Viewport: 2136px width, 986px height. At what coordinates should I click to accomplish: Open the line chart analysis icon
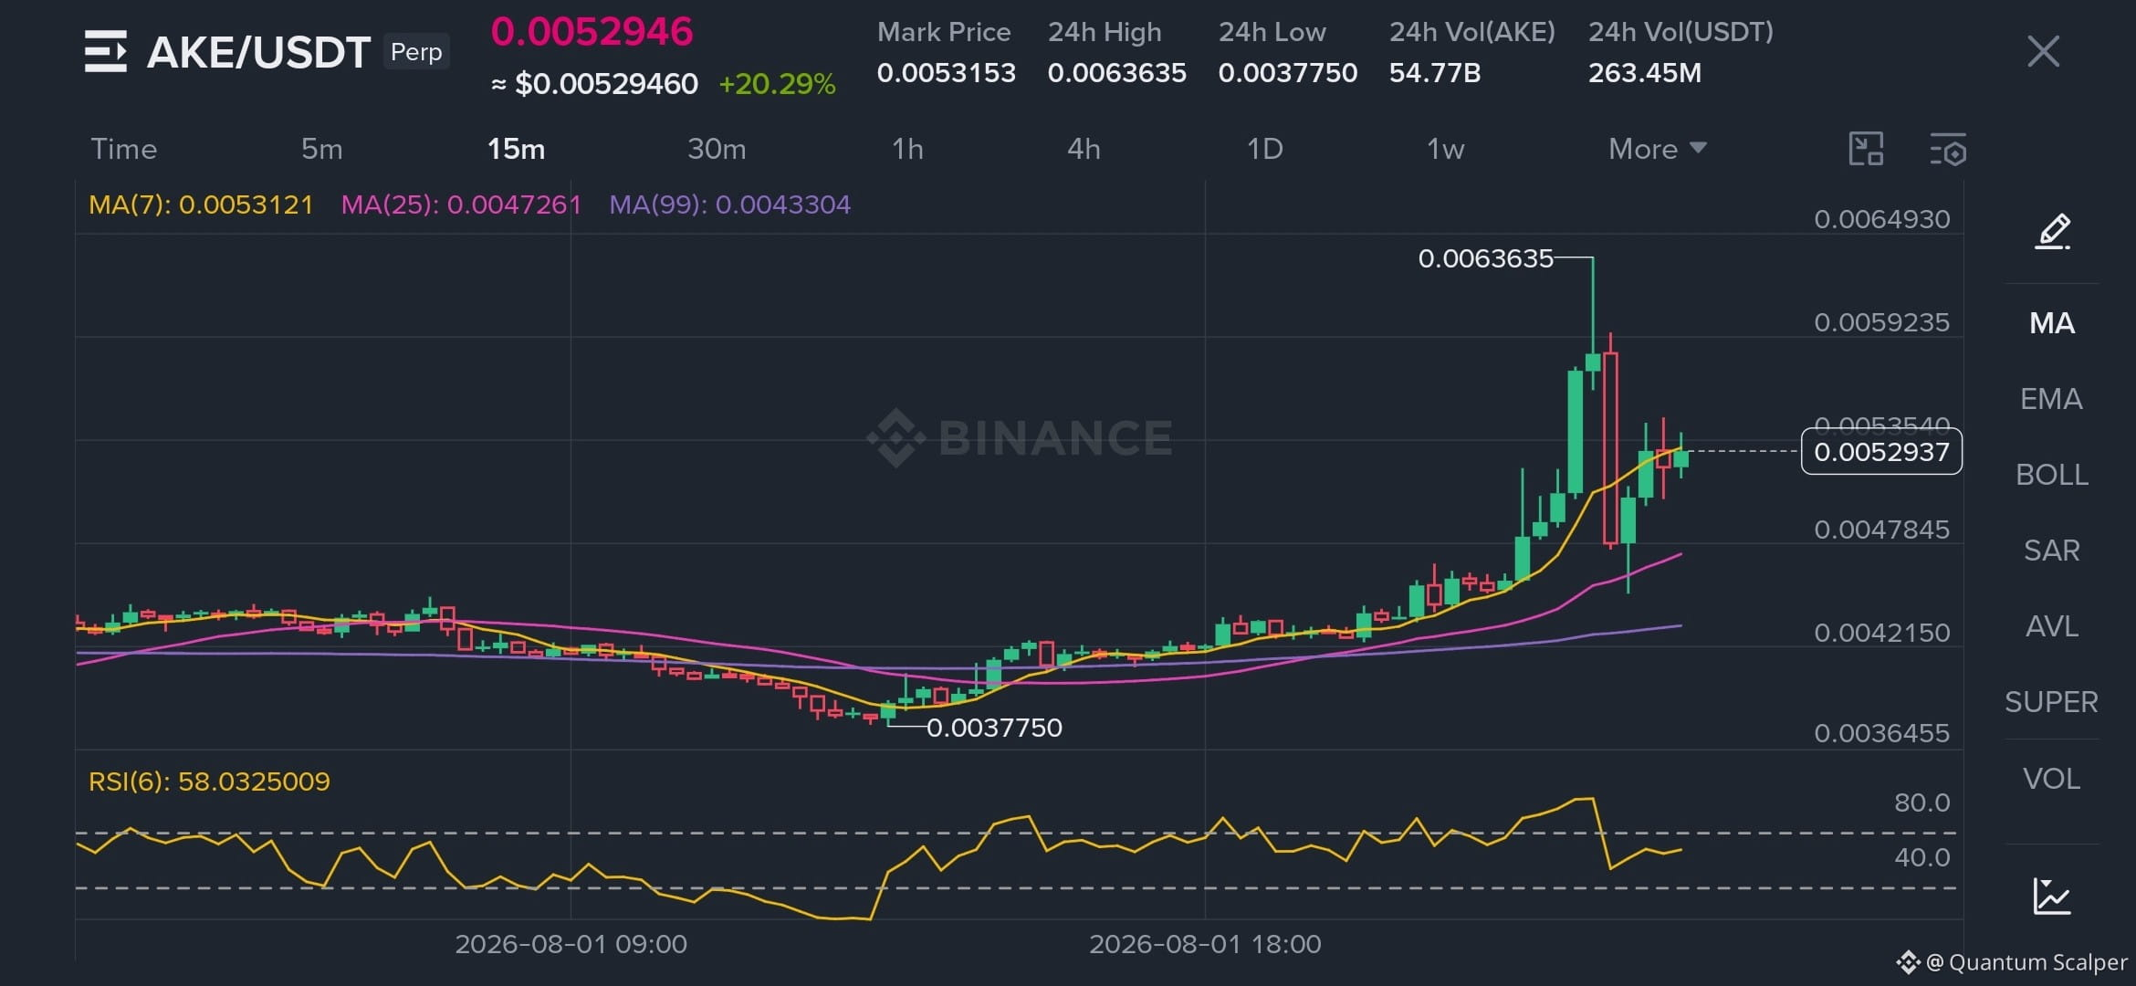[2052, 896]
